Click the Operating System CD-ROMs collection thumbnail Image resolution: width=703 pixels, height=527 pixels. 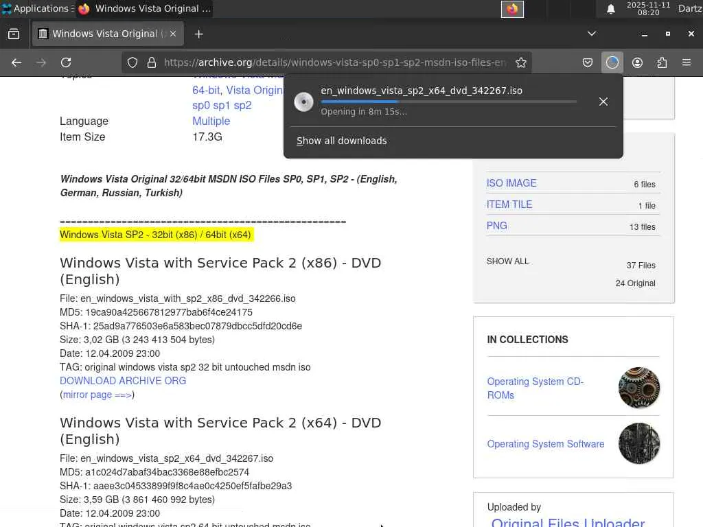[x=638, y=388]
